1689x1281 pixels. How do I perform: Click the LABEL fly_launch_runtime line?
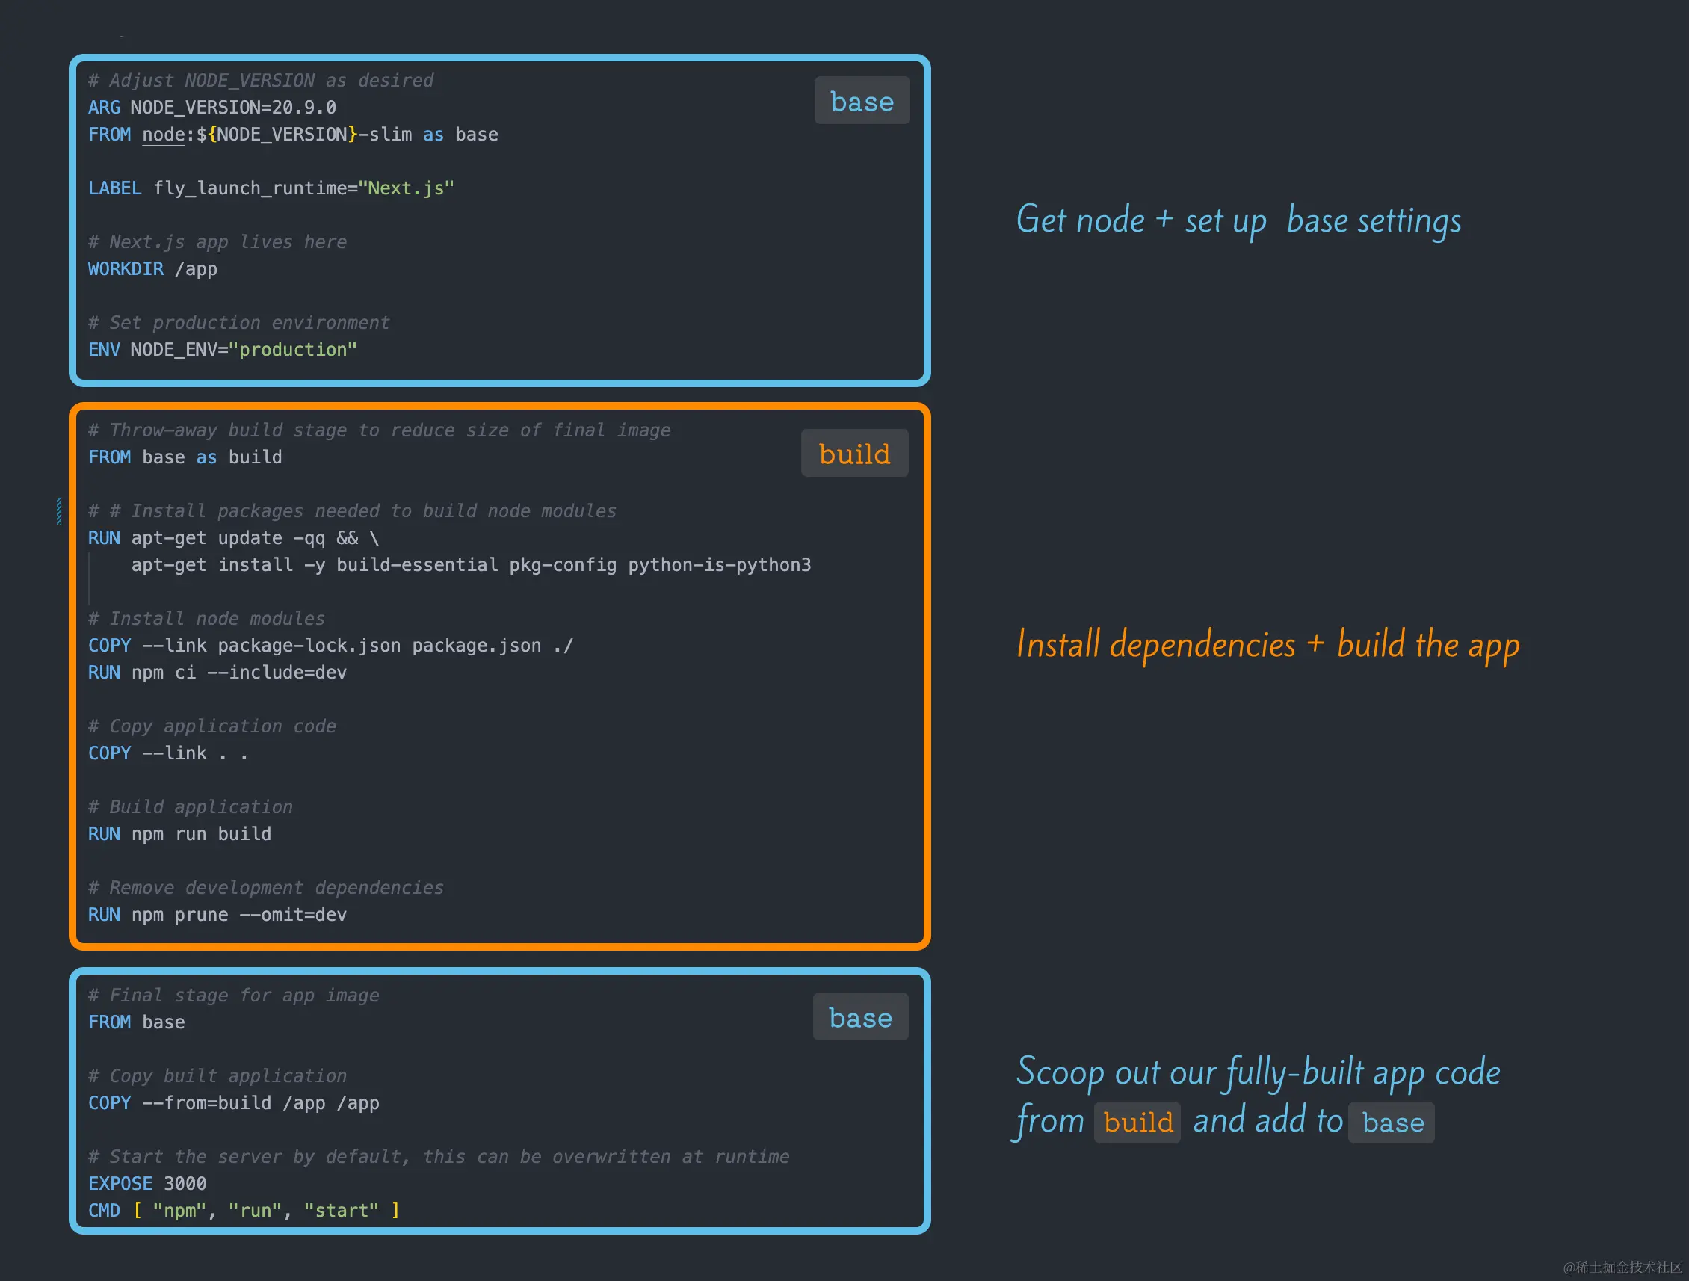click(271, 188)
